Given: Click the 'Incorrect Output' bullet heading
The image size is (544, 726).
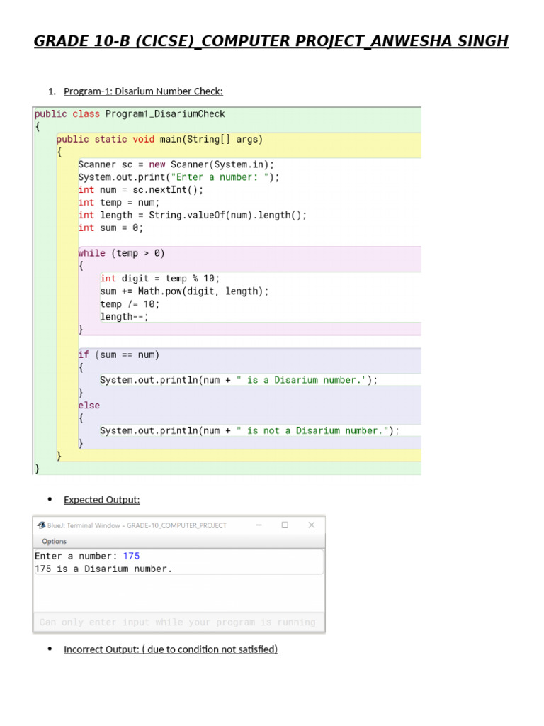Looking at the screenshot, I should pos(171,649).
